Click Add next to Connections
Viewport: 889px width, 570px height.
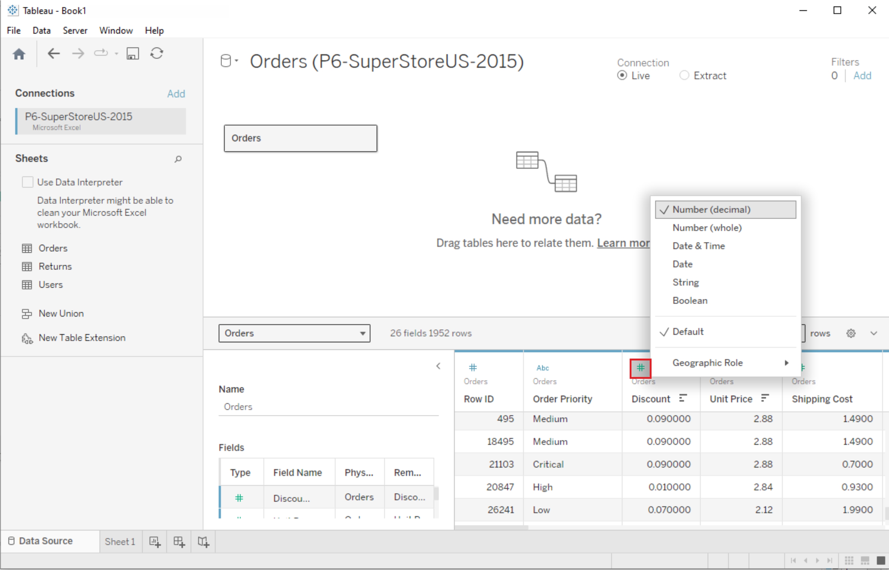176,94
